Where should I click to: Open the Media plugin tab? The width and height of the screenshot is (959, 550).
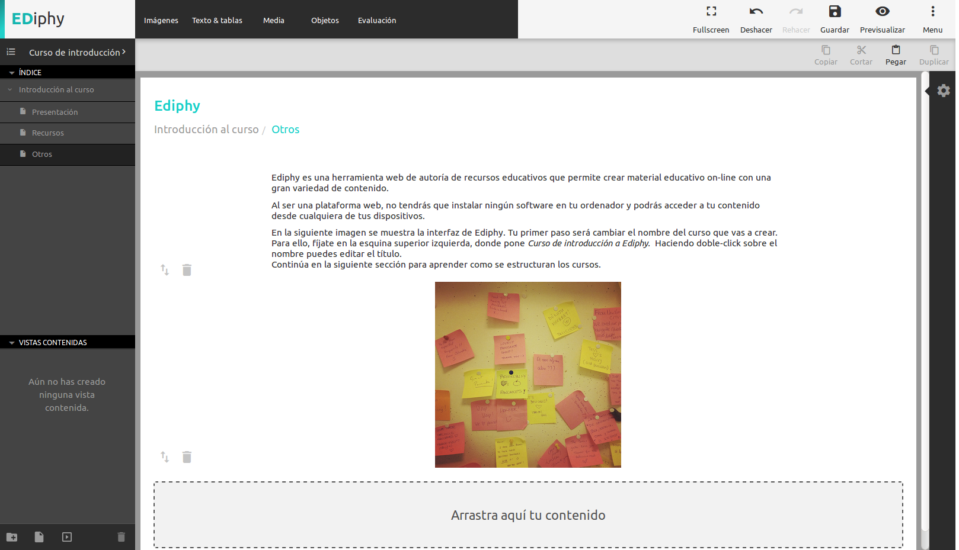tap(274, 20)
